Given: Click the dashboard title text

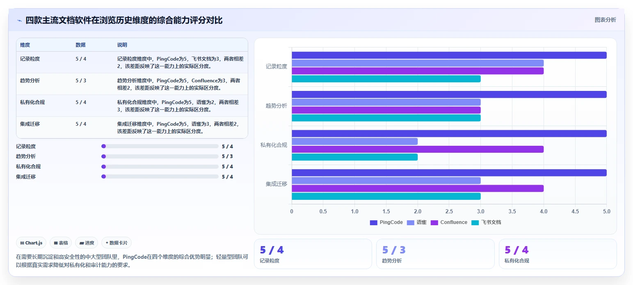Looking at the screenshot, I should [124, 20].
